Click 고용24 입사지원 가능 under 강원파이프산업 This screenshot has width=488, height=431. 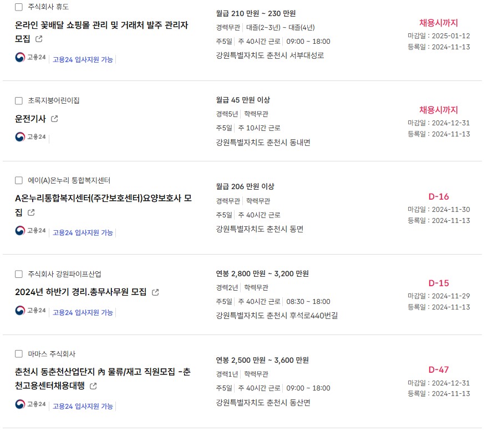pyautogui.click(x=83, y=312)
